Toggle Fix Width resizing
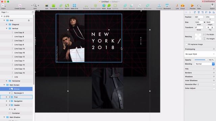 point(209,35)
